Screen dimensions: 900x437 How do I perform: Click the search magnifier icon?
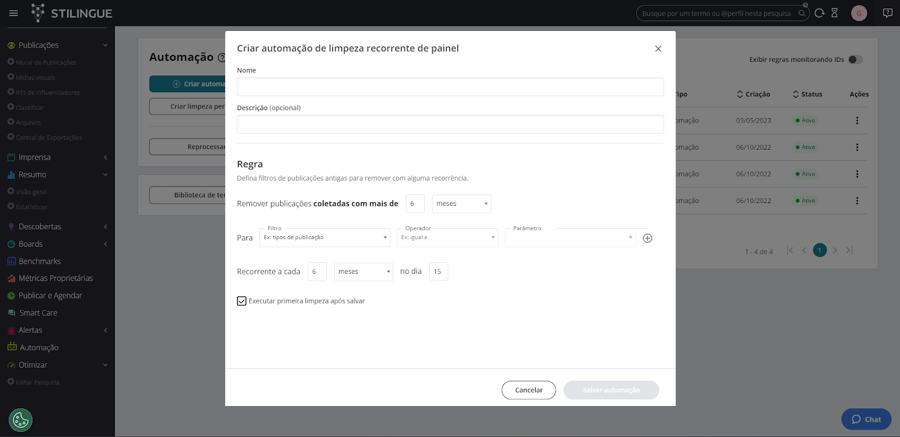pos(802,13)
